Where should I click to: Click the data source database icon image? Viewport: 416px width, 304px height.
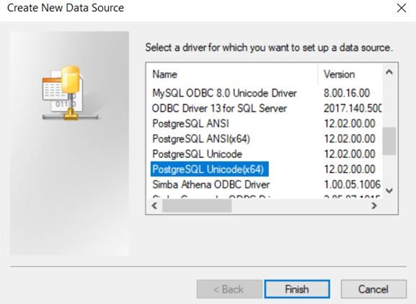point(70,93)
